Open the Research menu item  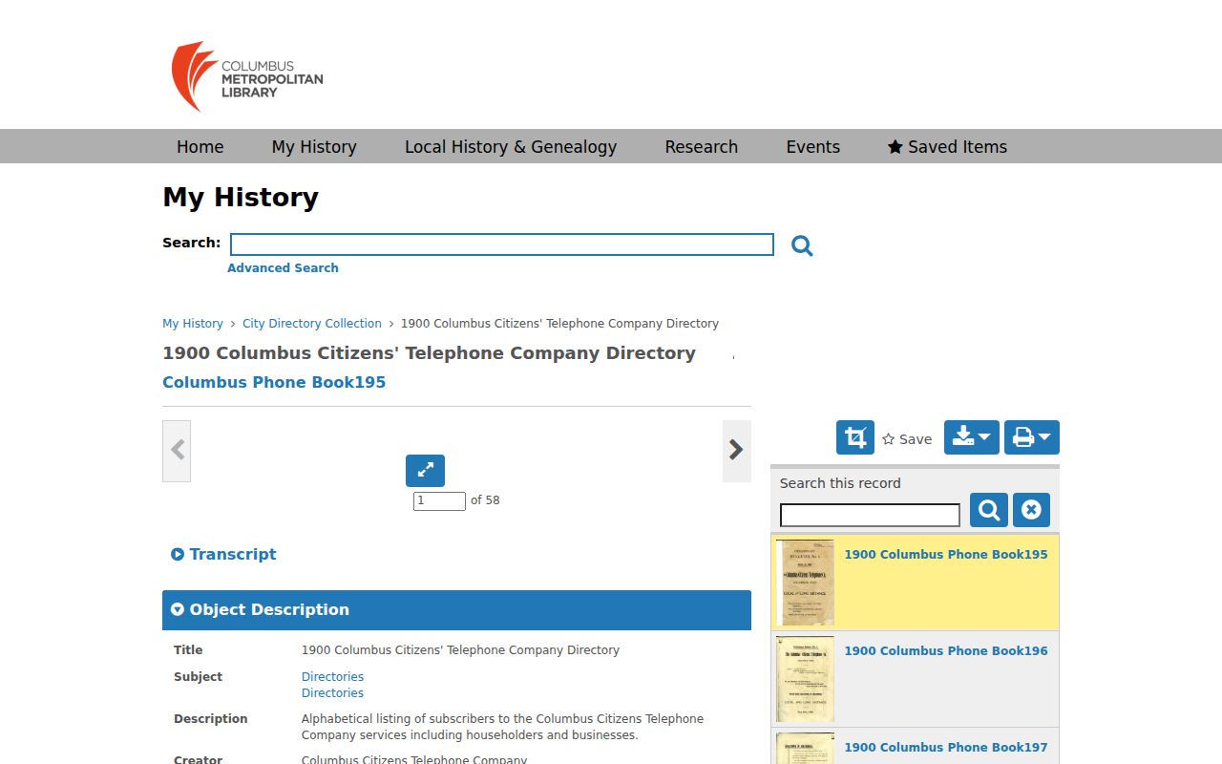coord(702,146)
